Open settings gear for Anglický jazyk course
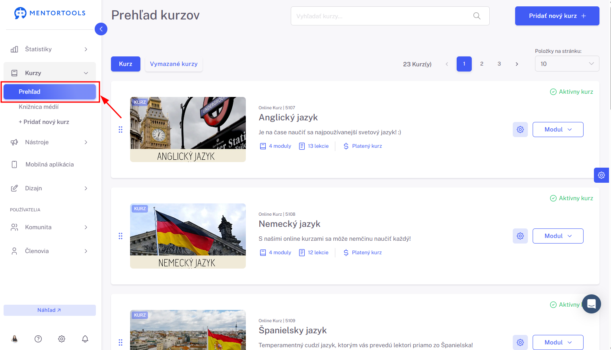 pyautogui.click(x=520, y=130)
